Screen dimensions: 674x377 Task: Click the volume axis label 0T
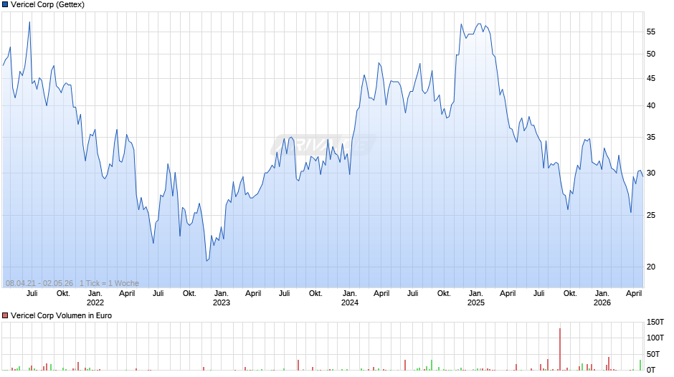click(651, 370)
